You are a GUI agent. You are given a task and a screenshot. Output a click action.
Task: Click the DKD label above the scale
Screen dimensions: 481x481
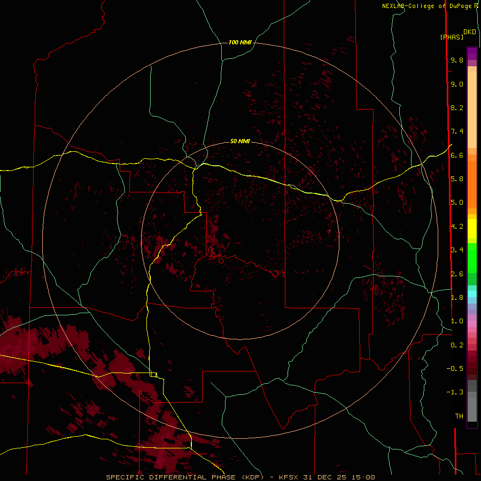(x=470, y=32)
